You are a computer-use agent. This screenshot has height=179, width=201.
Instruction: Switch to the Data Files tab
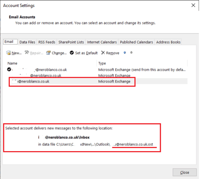[x=27, y=42]
